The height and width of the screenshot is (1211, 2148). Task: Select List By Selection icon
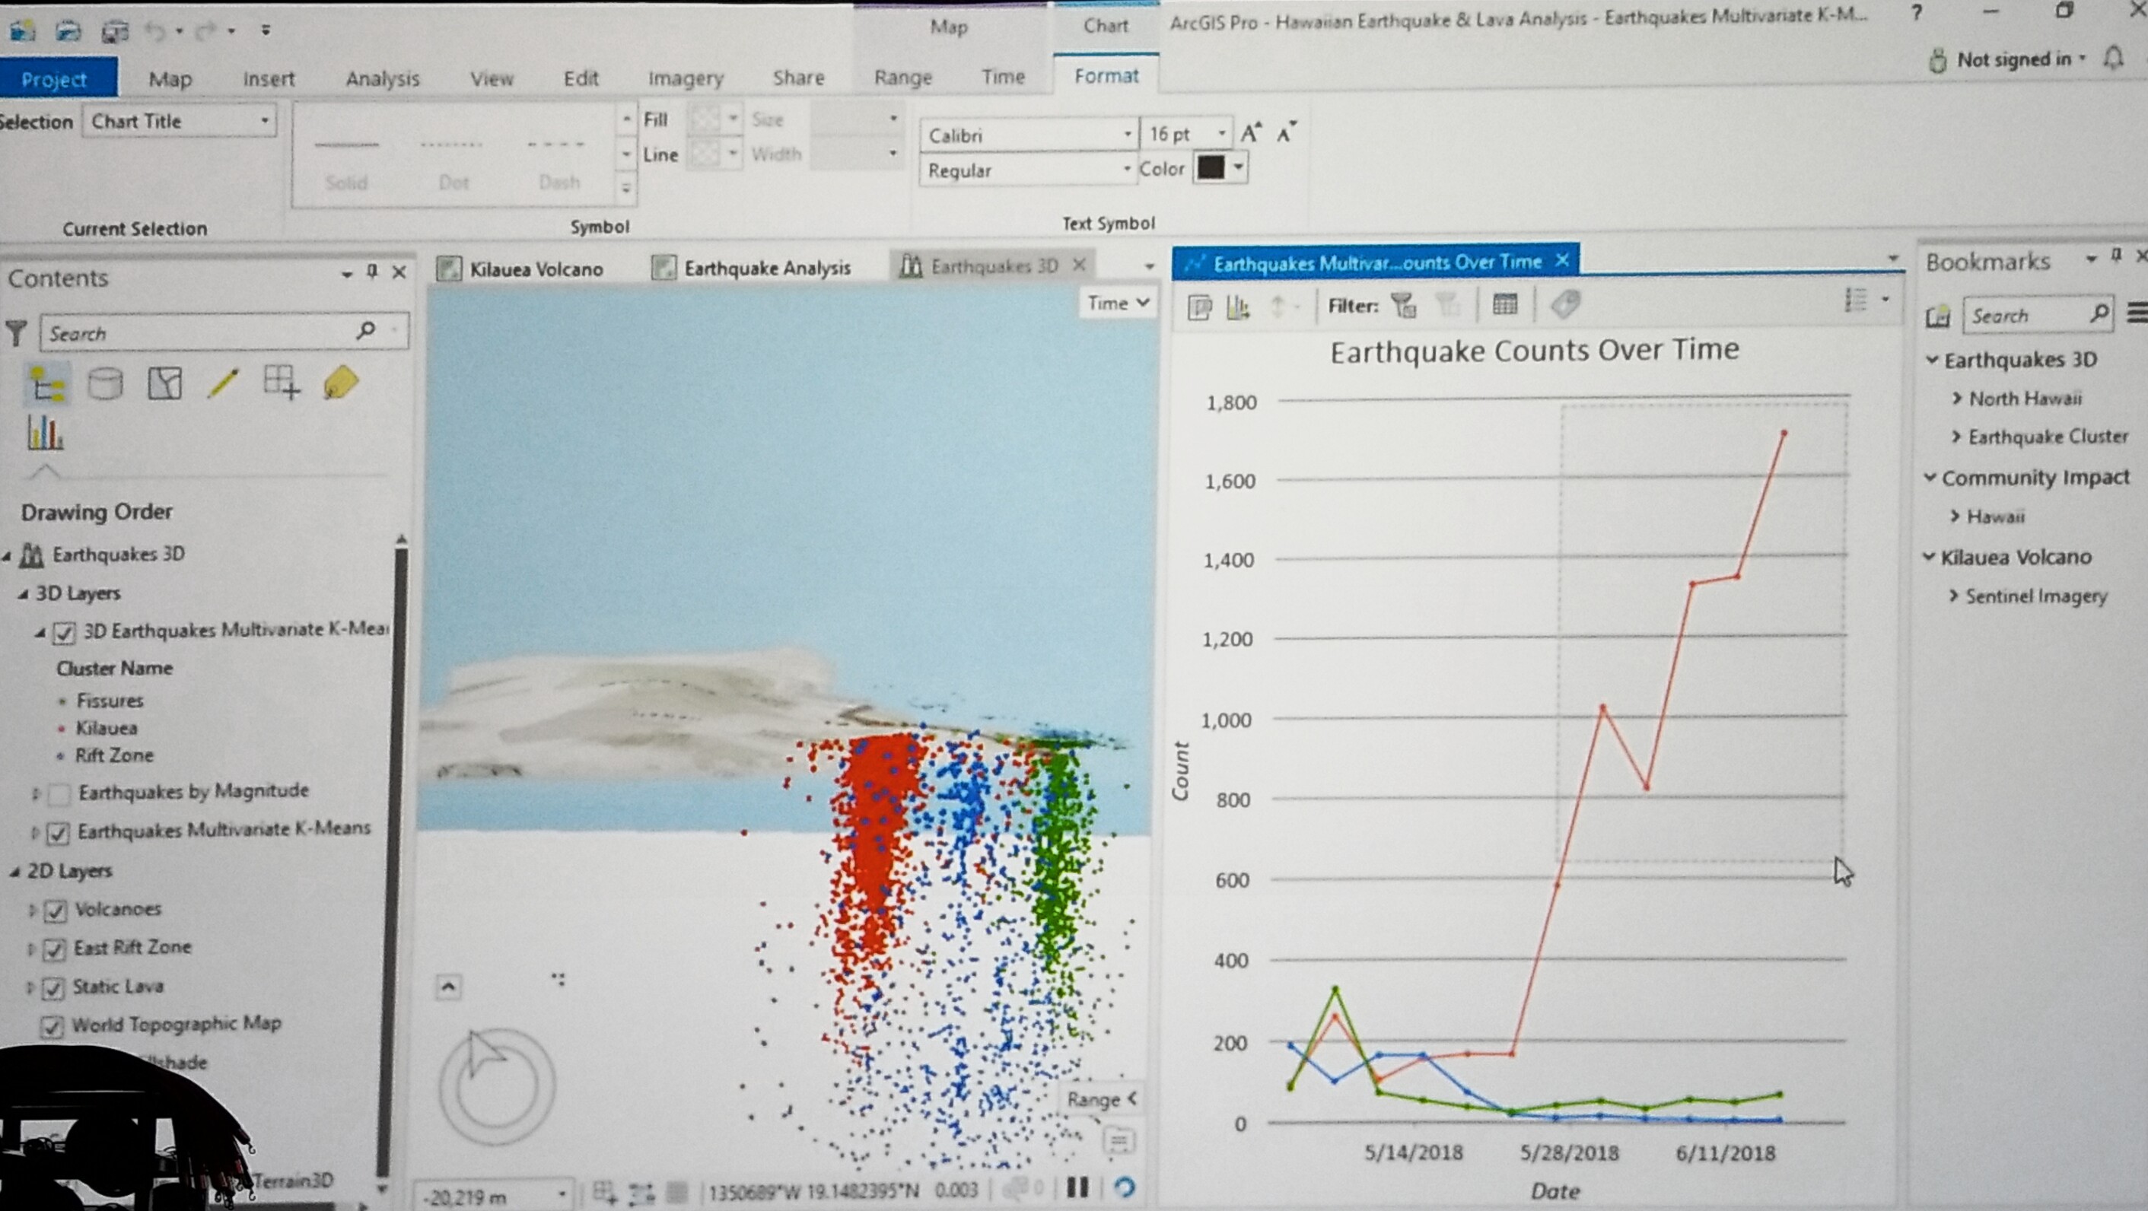(x=164, y=383)
